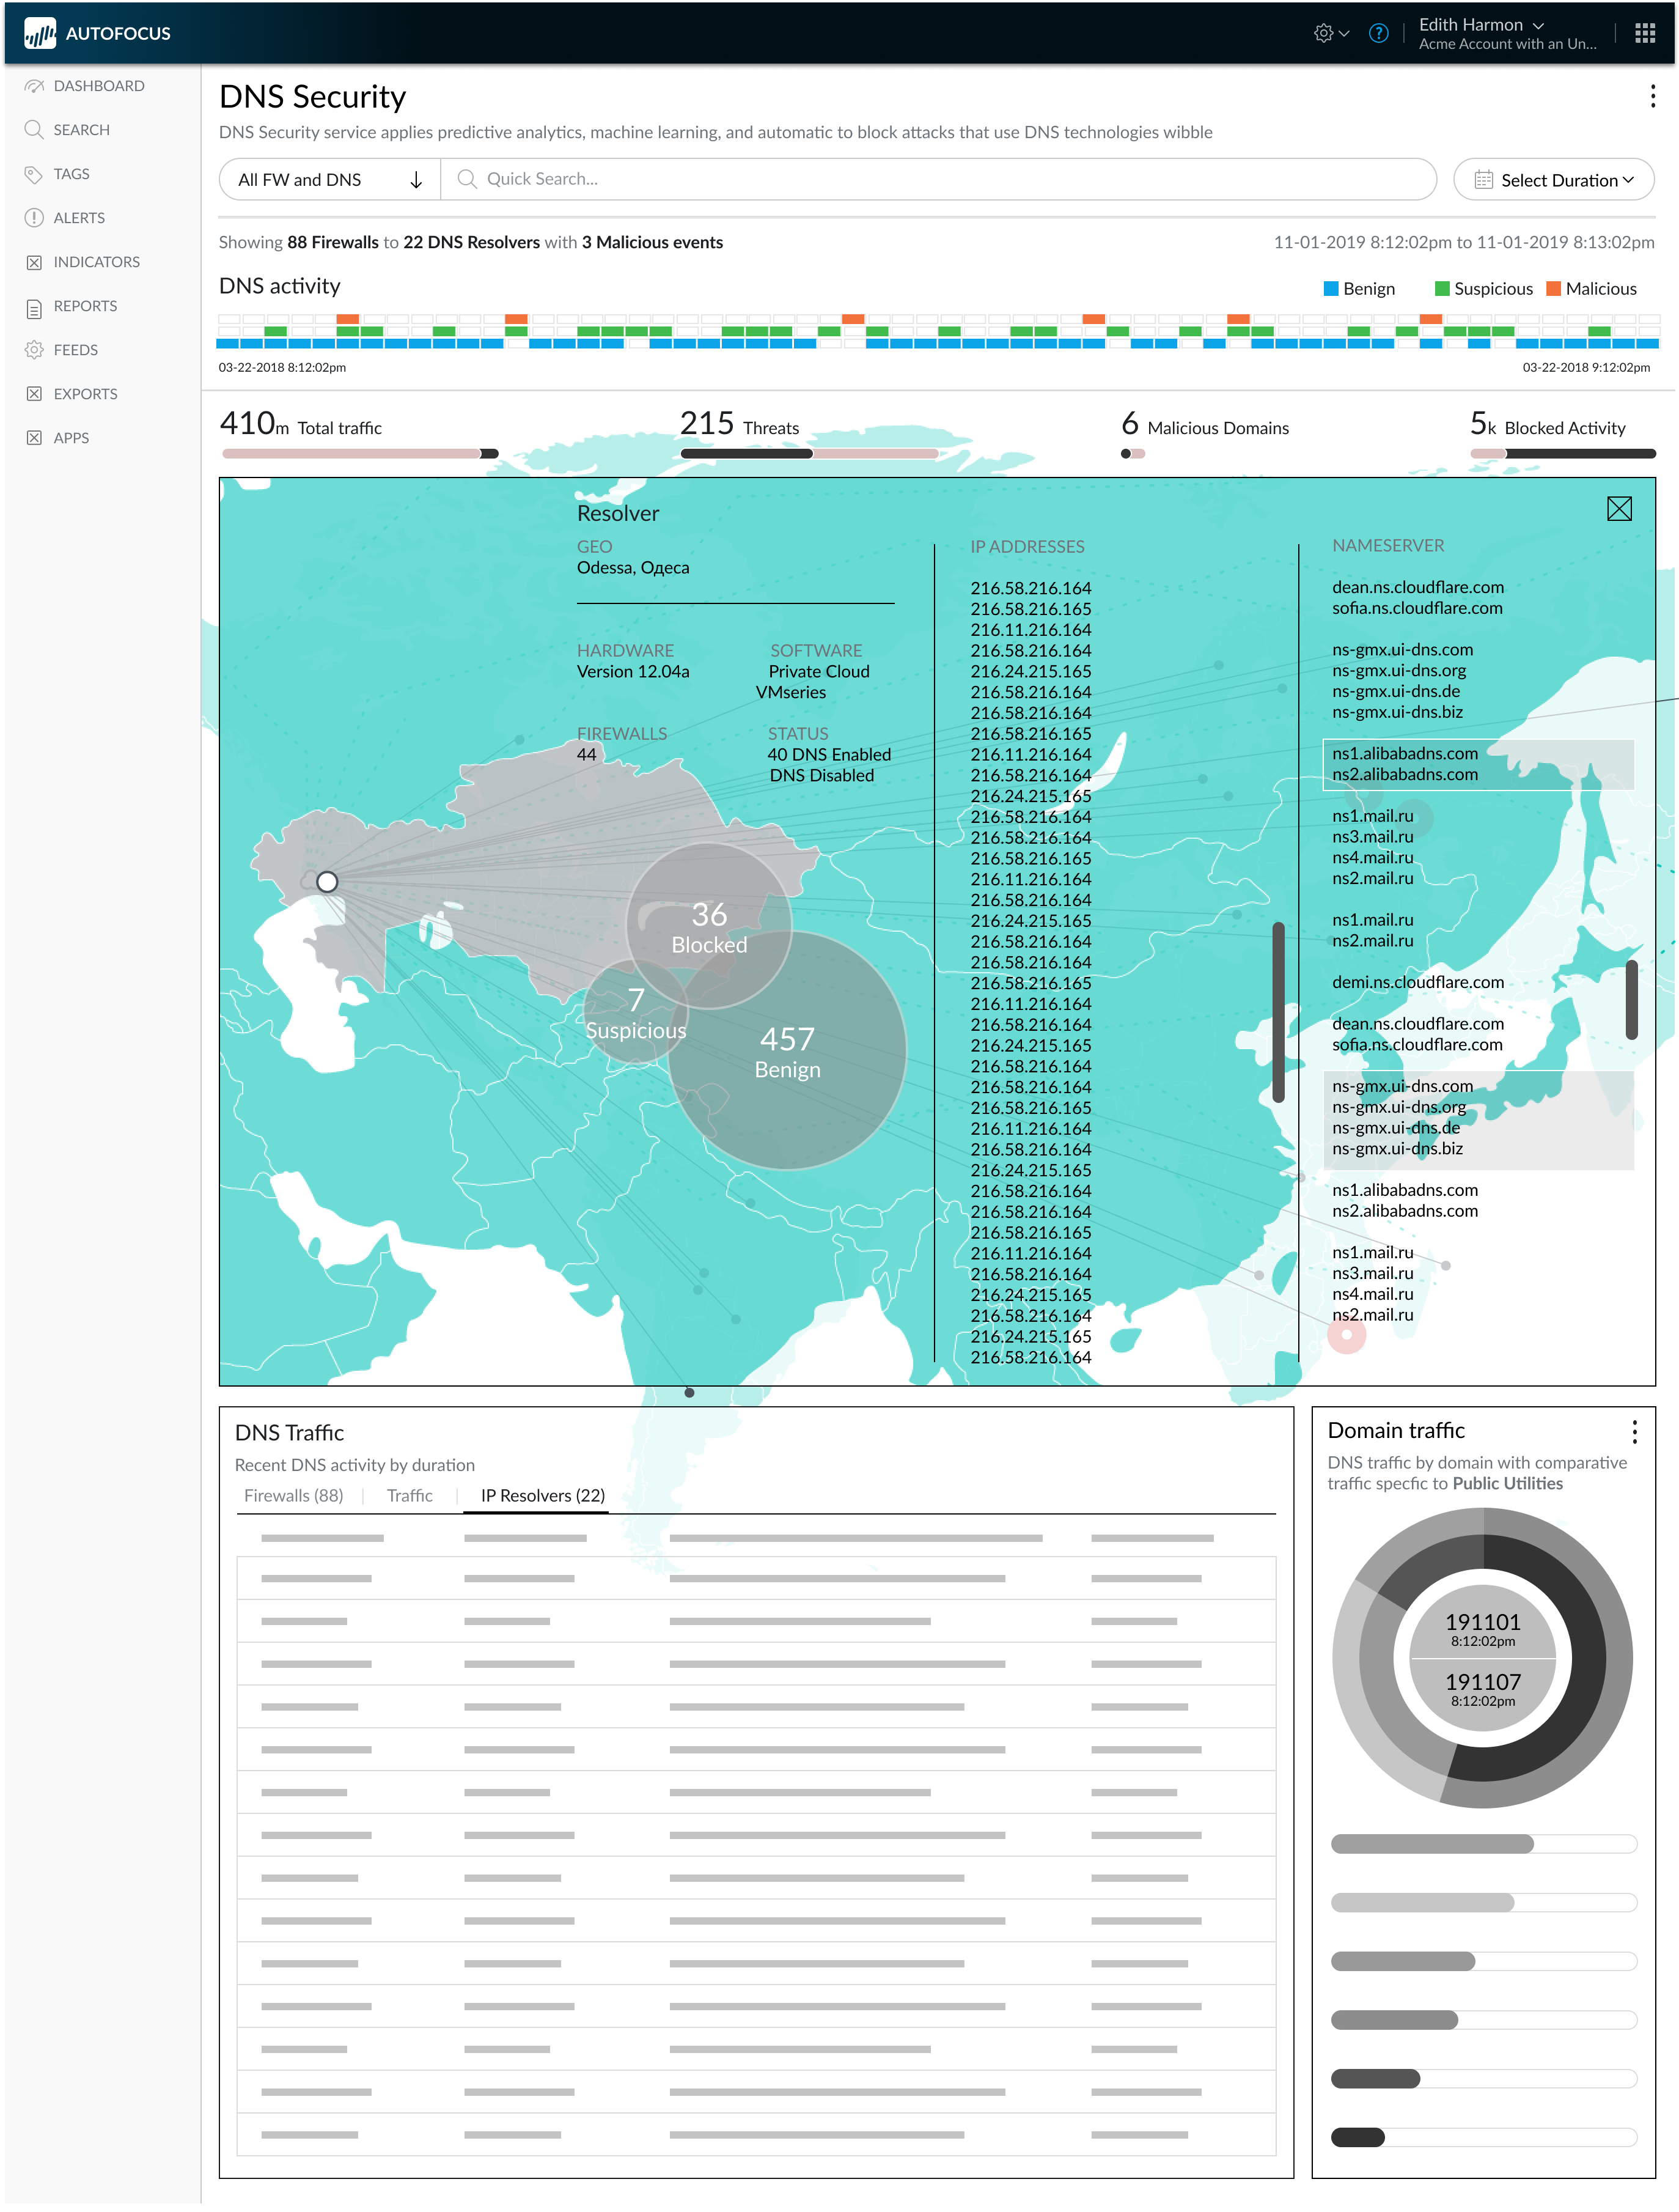This screenshot has width=1679, height=2212.
Task: Select the highlighted ns1.alibabadns.com nameserver entry
Action: (x=1404, y=754)
